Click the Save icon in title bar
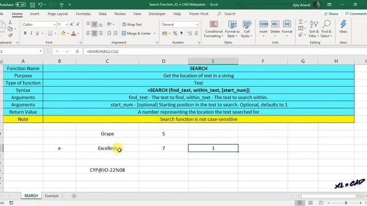 coord(33,5)
